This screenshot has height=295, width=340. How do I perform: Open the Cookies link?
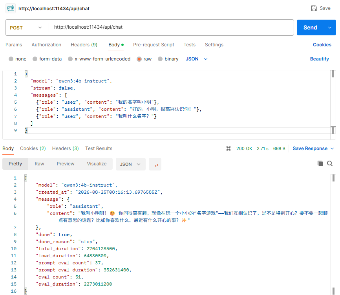click(x=322, y=45)
